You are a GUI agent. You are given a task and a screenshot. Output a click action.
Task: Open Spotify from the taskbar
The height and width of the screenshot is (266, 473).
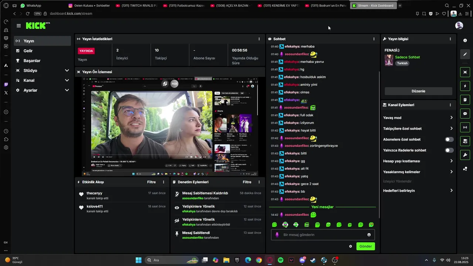pyautogui.click(x=280, y=260)
